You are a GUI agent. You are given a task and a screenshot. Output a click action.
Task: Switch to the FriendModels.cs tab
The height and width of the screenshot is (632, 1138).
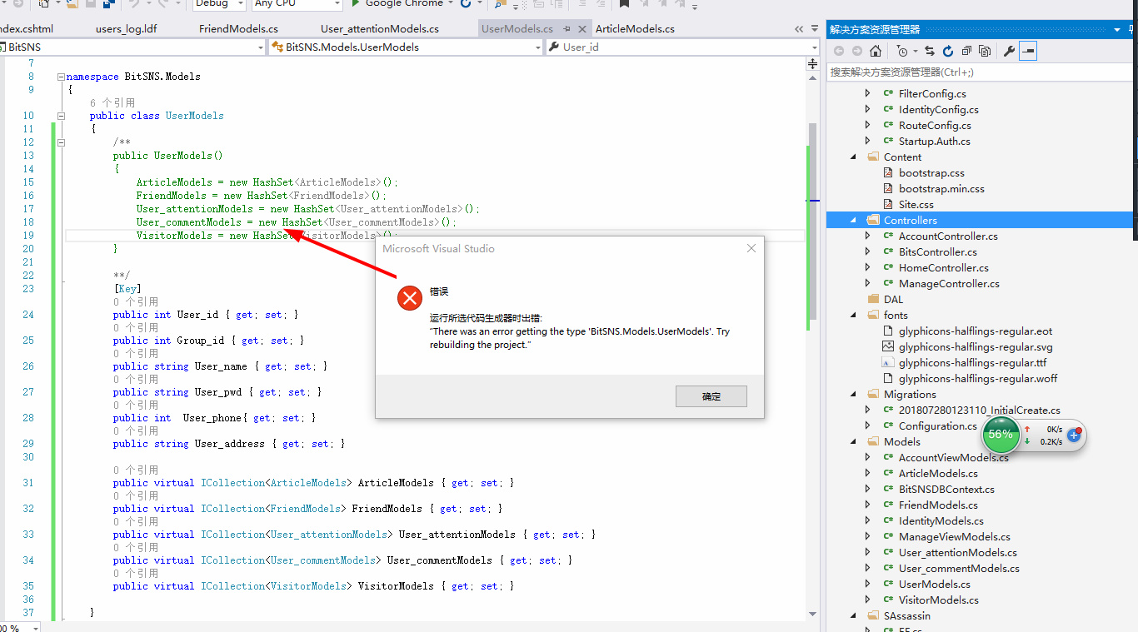tap(238, 28)
